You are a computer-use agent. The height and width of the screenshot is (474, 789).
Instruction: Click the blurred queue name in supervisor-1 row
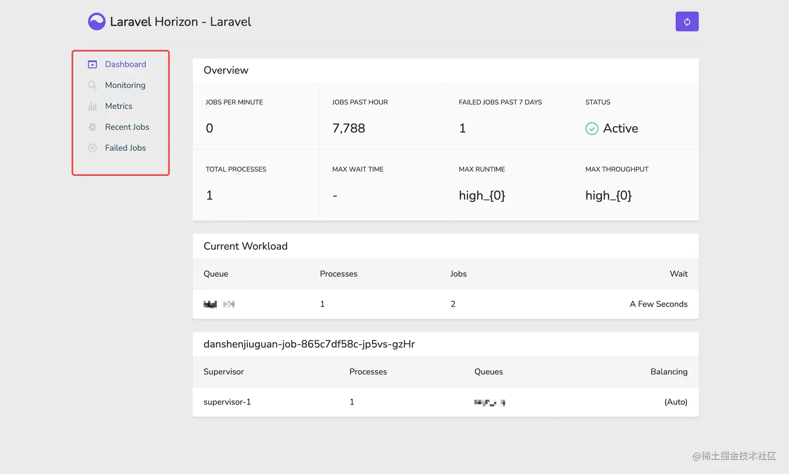pos(489,402)
